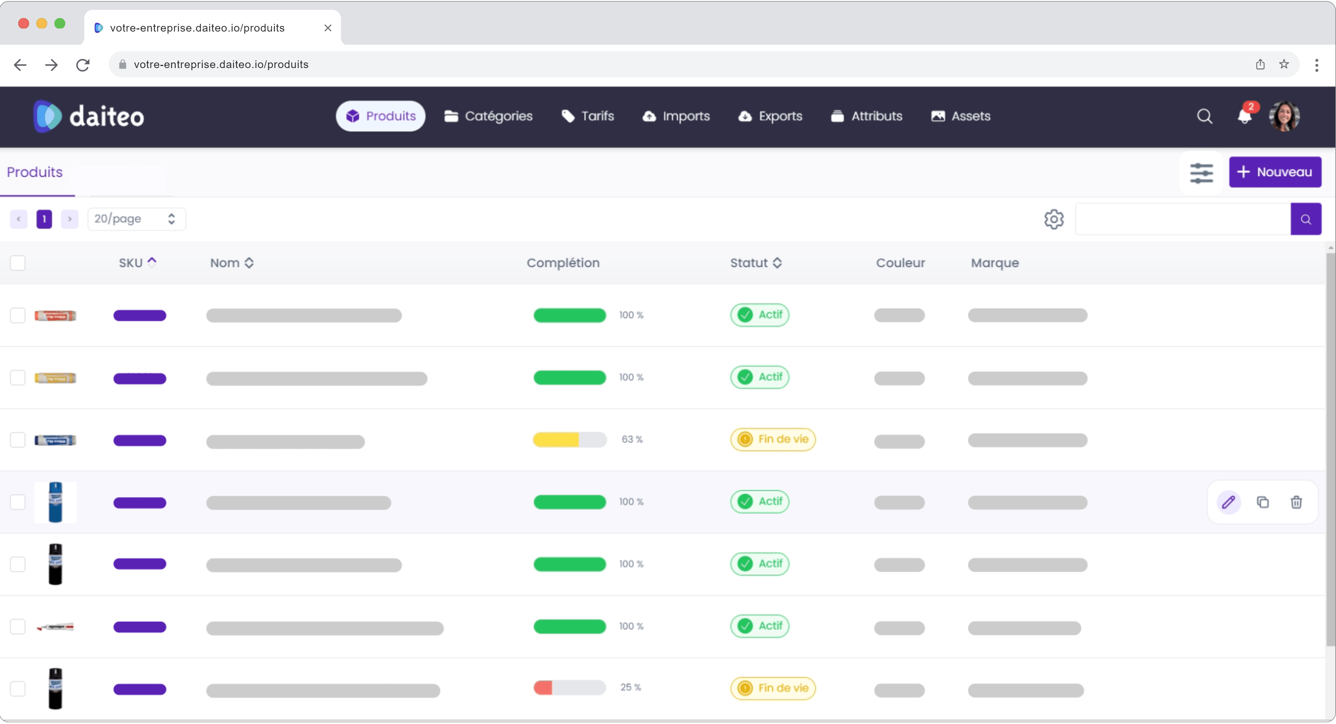Open the Assets library
This screenshot has height=724, width=1336.
[x=960, y=116]
